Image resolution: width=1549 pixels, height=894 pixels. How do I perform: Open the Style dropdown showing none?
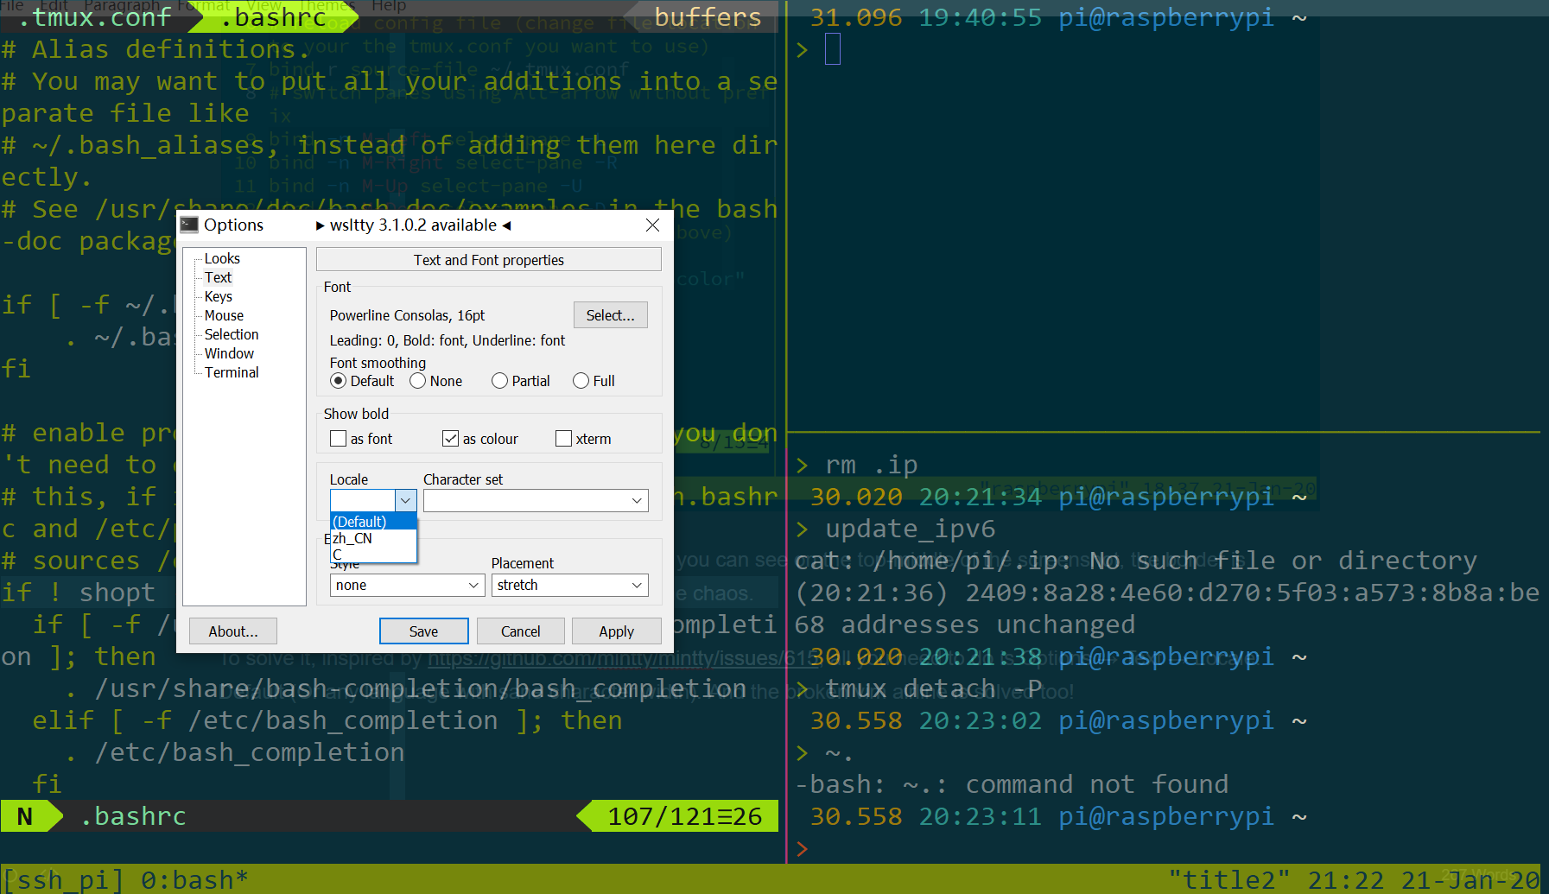click(407, 585)
